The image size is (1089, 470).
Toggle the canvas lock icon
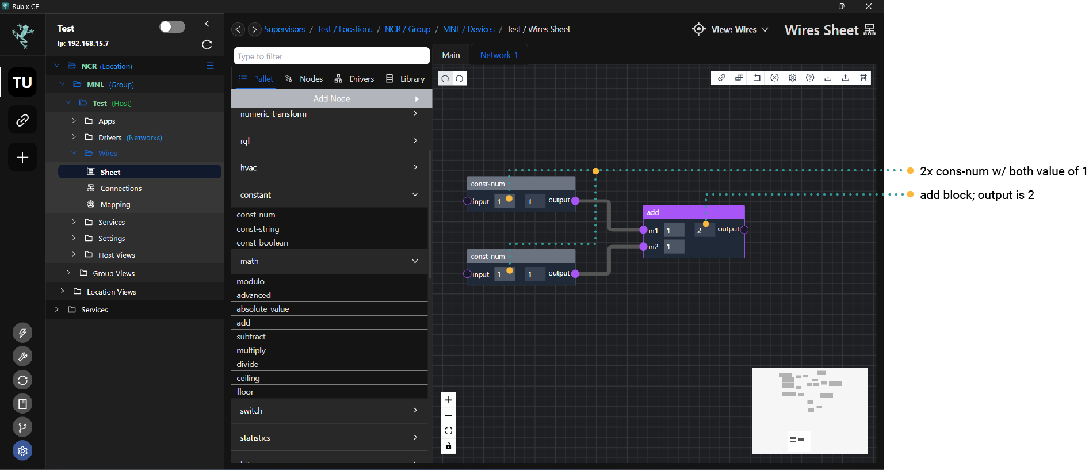[449, 446]
